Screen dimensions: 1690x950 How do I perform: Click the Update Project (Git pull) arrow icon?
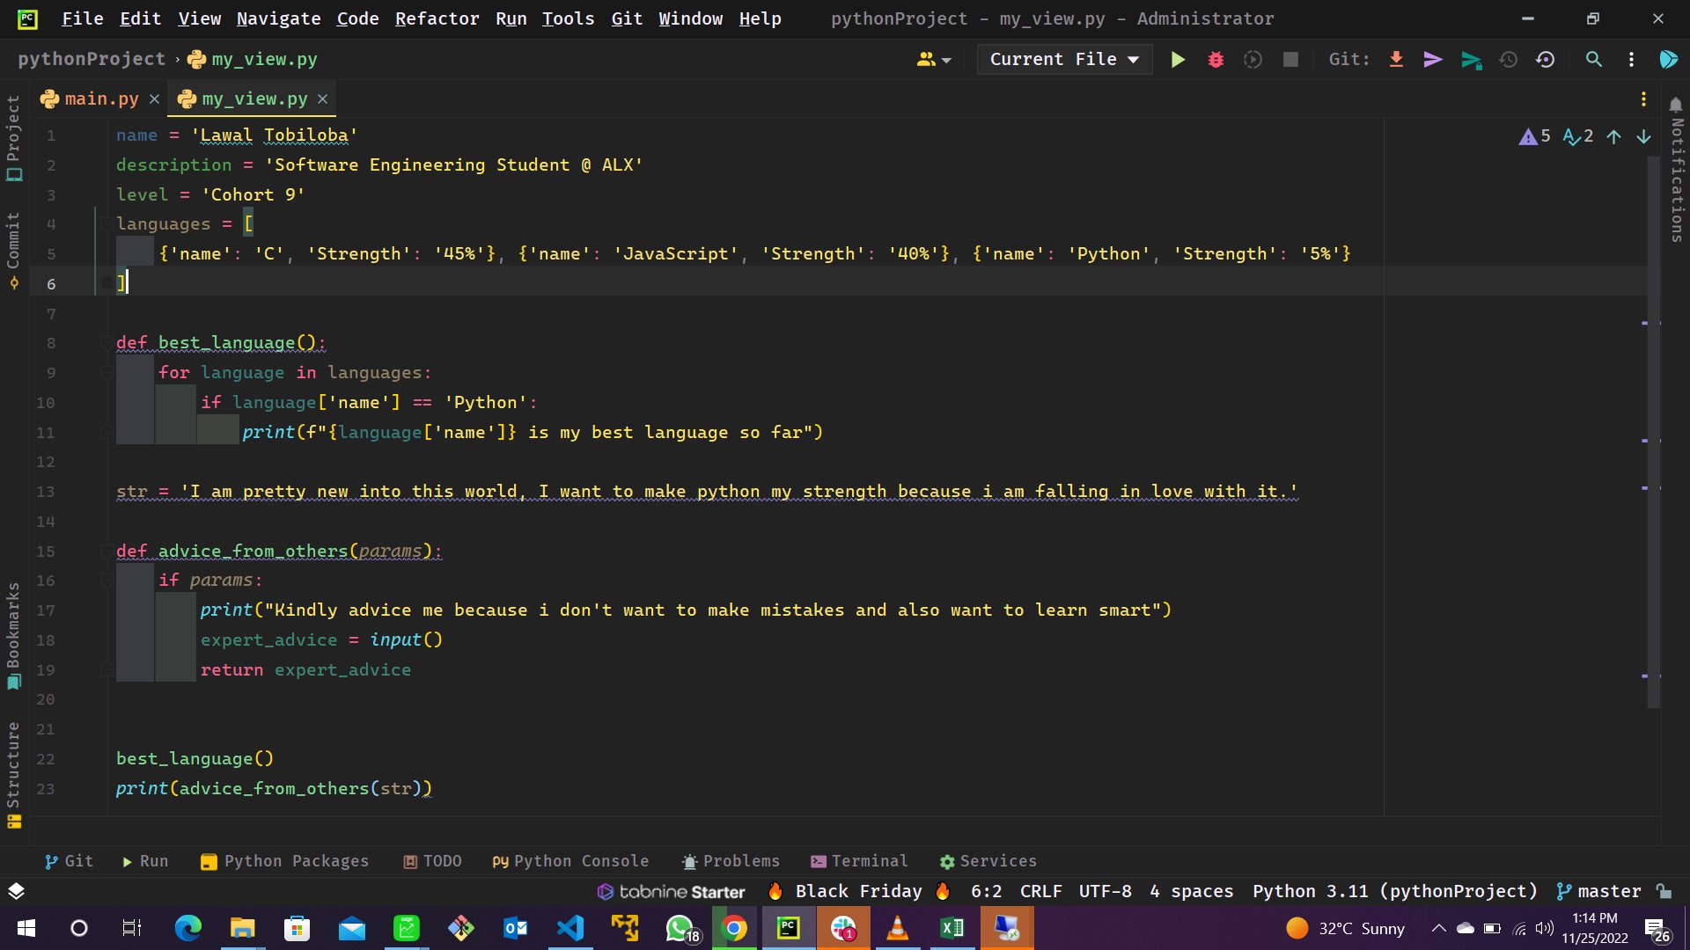tap(1396, 59)
